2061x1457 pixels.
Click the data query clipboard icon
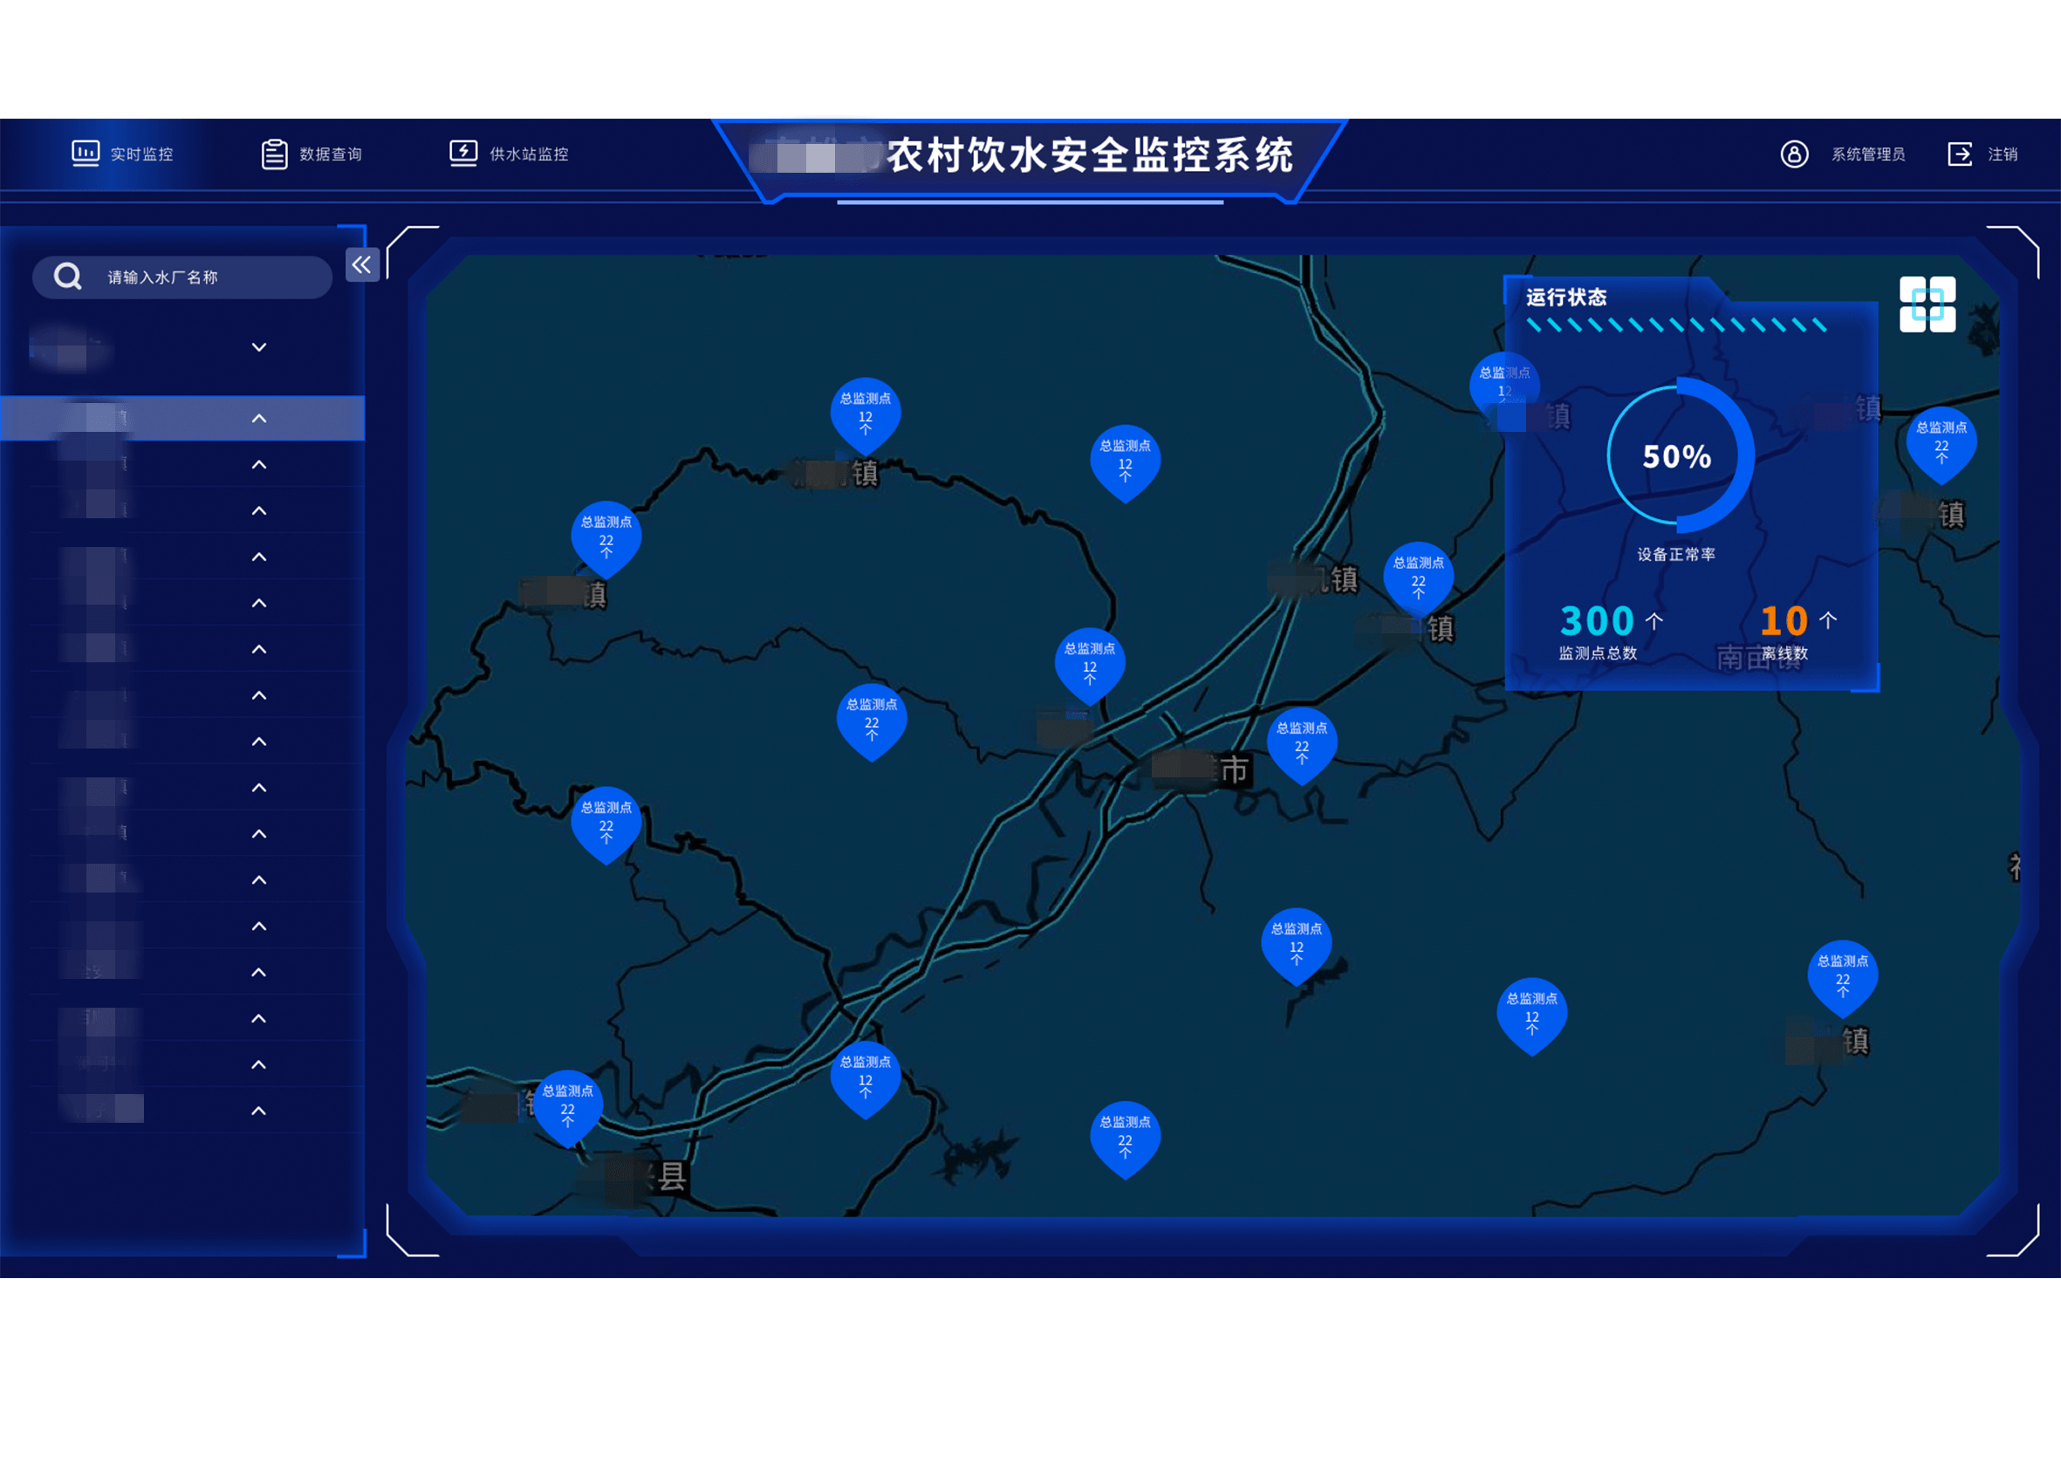[274, 154]
